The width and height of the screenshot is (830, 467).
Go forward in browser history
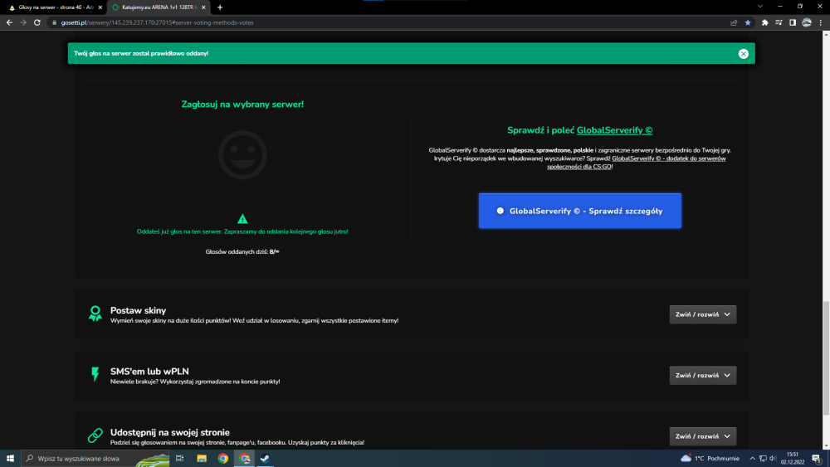click(x=23, y=22)
